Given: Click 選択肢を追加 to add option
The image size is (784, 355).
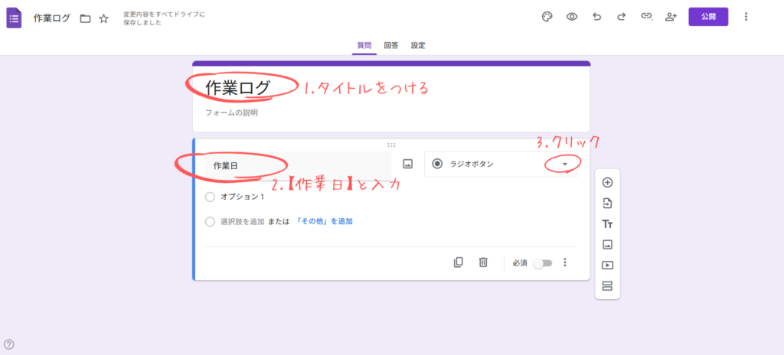Looking at the screenshot, I should click(x=243, y=221).
